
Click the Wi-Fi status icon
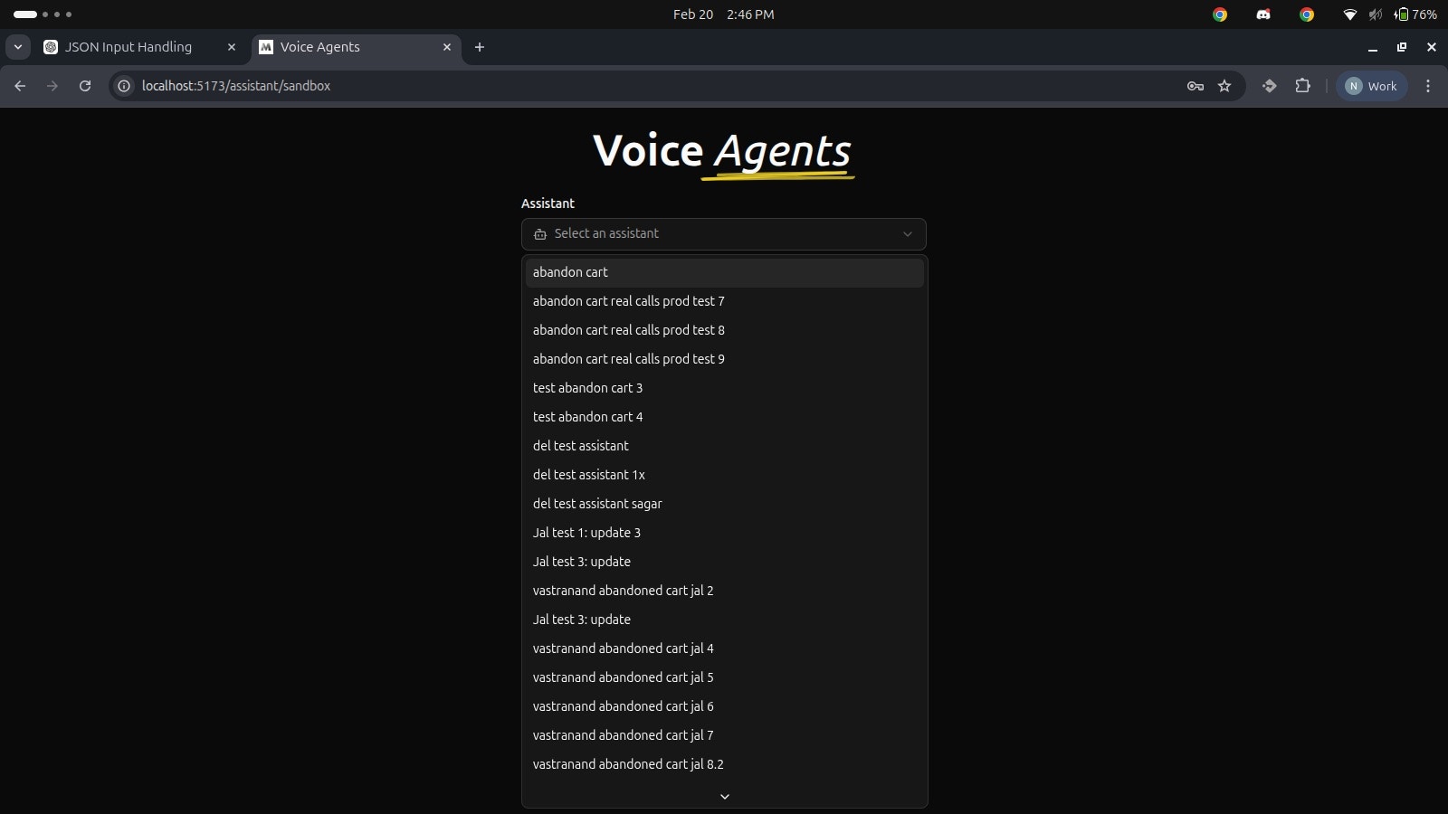(x=1349, y=14)
